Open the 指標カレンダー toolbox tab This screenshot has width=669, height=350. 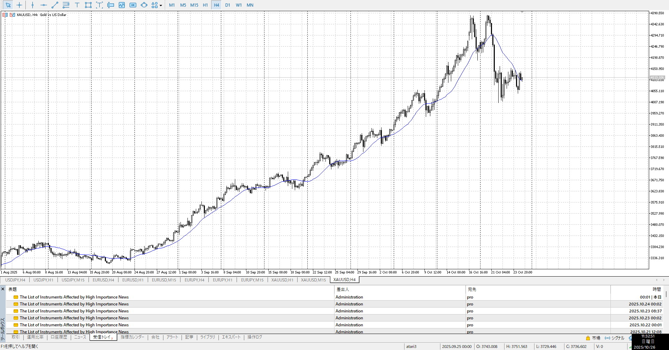pos(132,337)
